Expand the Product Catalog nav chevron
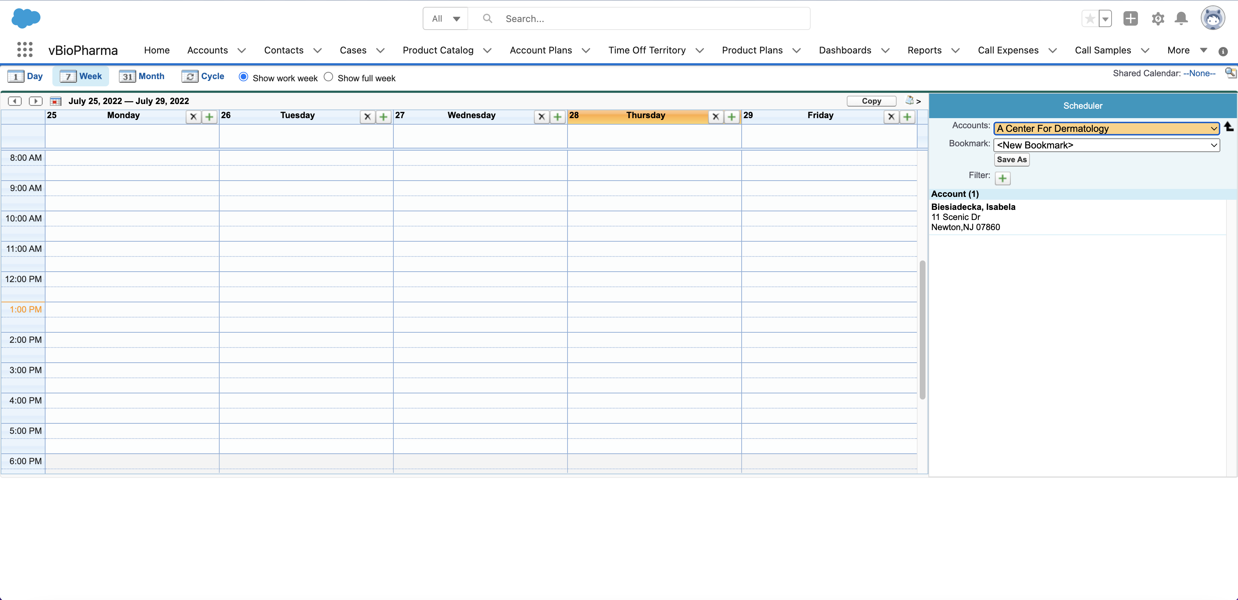Screen dimensions: 1238x600 [487, 51]
